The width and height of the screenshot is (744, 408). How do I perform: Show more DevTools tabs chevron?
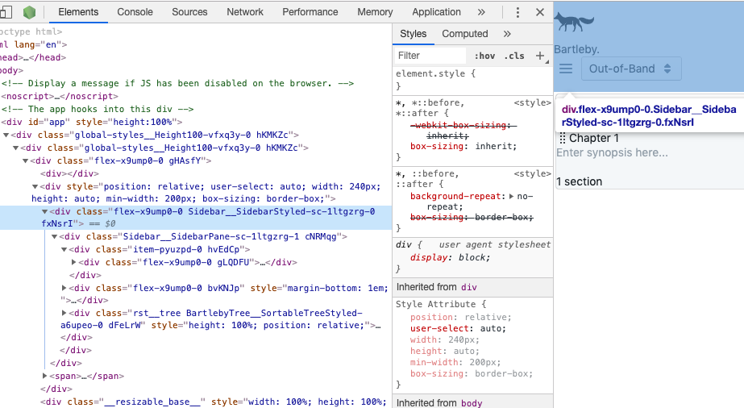click(x=481, y=12)
